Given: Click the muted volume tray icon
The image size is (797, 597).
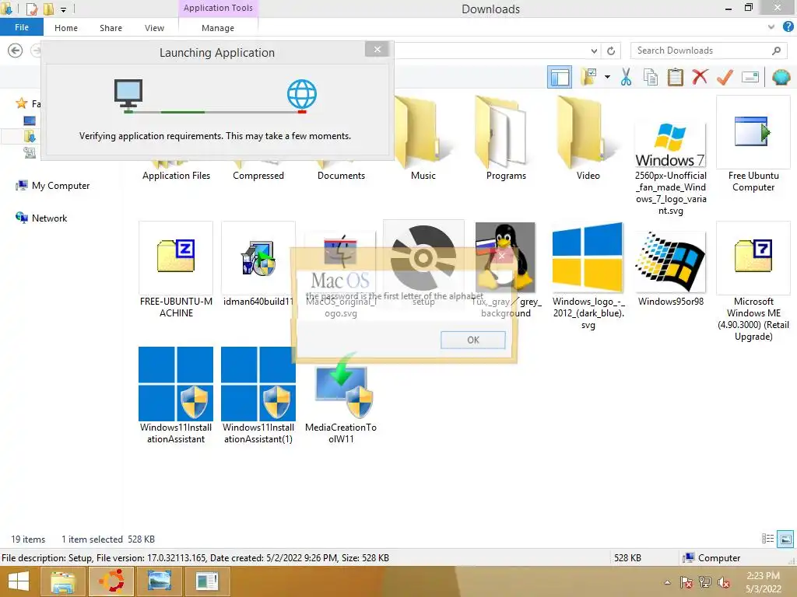Looking at the screenshot, I should (724, 582).
